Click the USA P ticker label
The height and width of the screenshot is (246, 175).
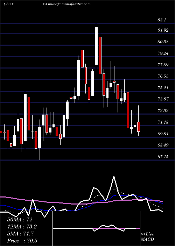click(x=9, y=4)
